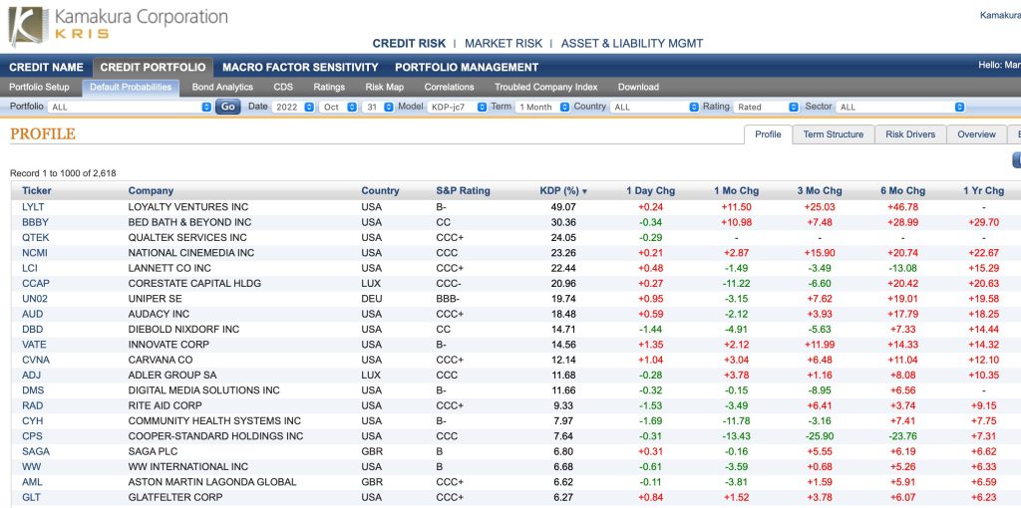Sort by 6 Mo Chg column header
The image size is (1021, 508).
click(903, 191)
